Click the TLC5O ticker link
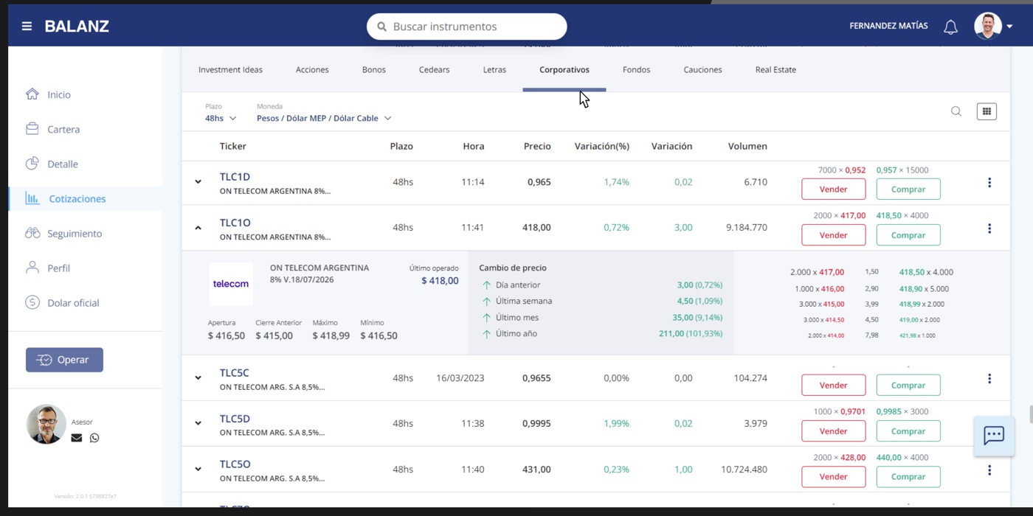1033x516 pixels. click(x=235, y=464)
